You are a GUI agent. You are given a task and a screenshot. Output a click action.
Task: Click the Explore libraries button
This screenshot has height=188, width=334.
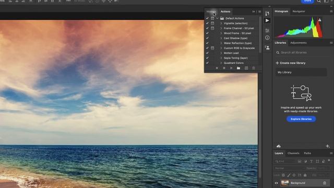(x=301, y=119)
